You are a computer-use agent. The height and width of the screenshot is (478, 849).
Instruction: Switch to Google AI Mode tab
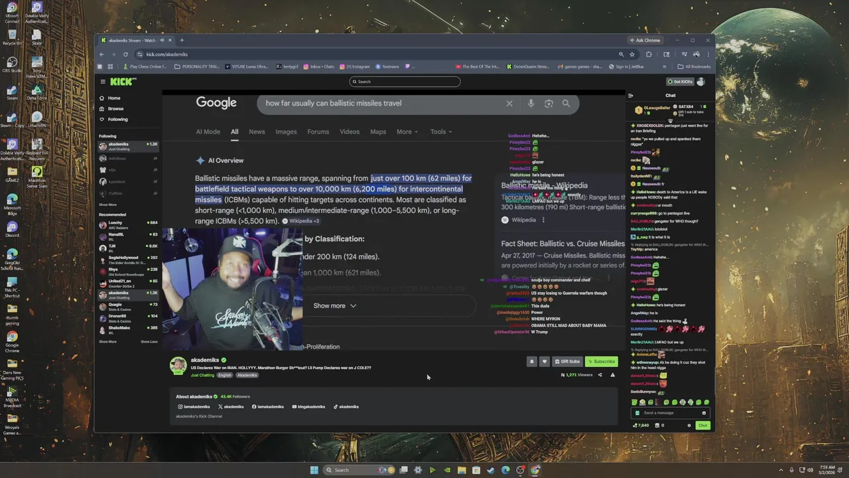(x=208, y=131)
